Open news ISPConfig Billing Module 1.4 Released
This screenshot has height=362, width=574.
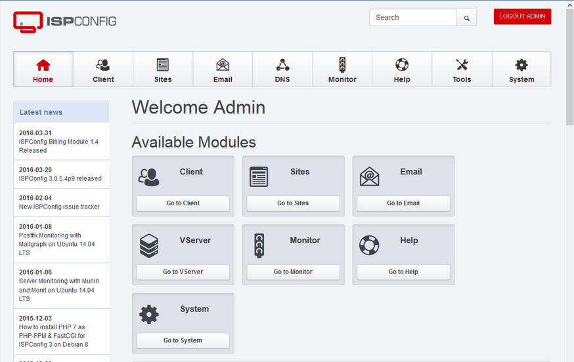(58, 146)
